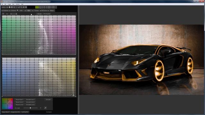Click the green-magenta upper C/L grid
The width and height of the screenshot is (205, 115).
pos(39,35)
